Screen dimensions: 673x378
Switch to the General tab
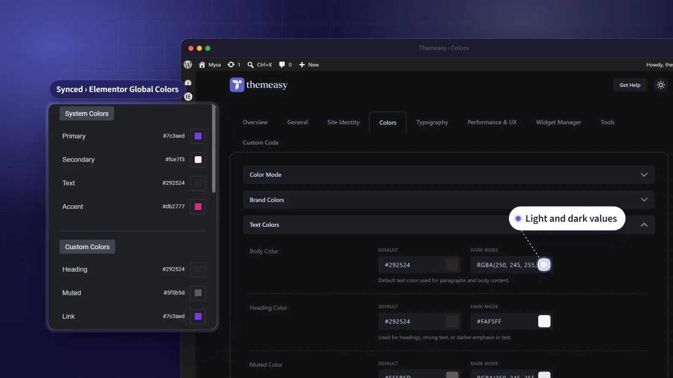pyautogui.click(x=297, y=122)
